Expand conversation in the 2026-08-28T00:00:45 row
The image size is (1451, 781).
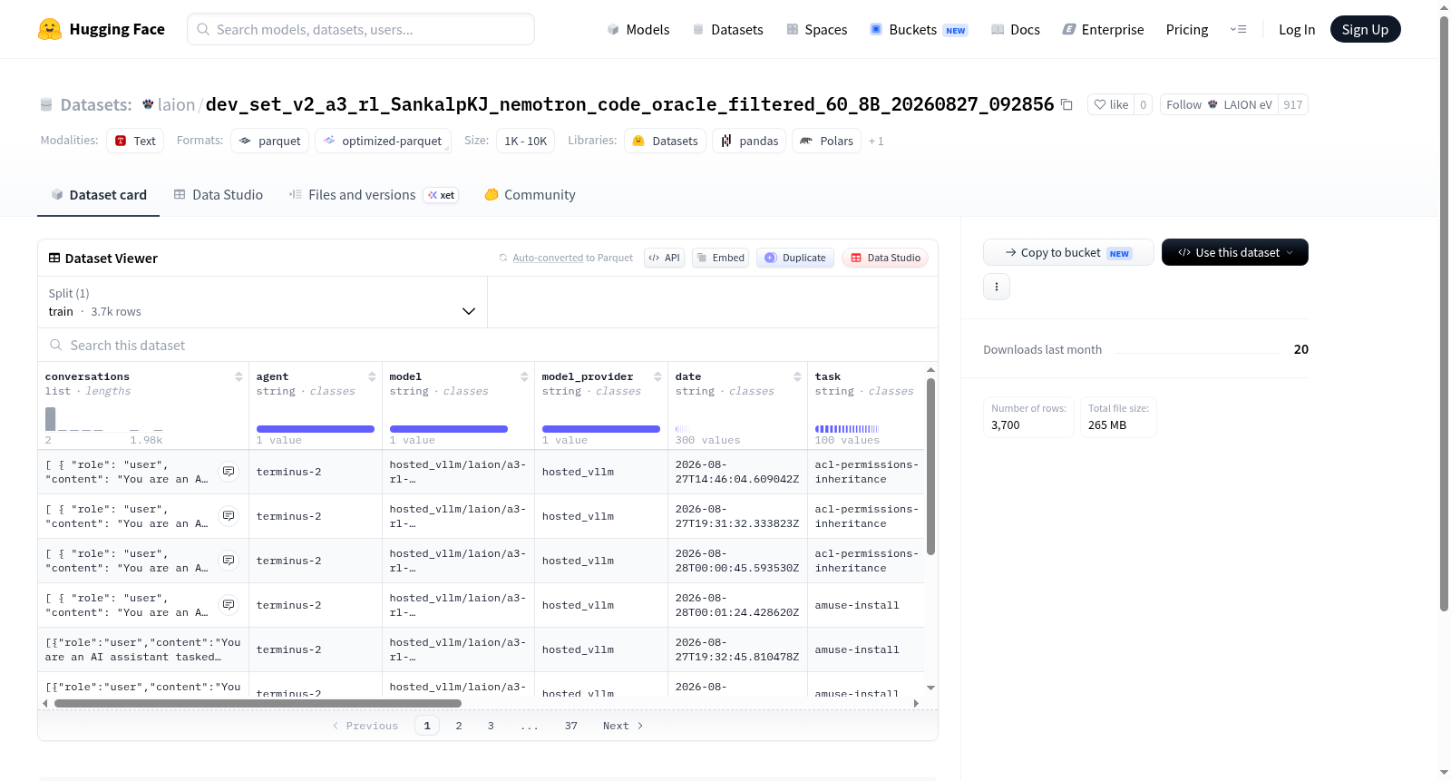click(229, 561)
